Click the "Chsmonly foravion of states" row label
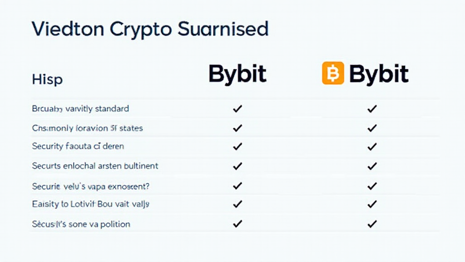Viewport: 465px width, 262px height. coord(88,128)
